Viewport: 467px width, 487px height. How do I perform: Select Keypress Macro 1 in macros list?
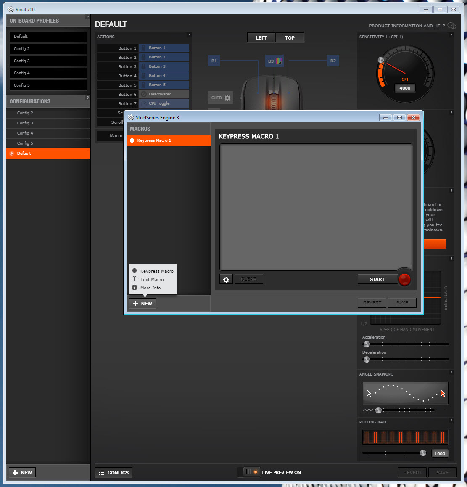pyautogui.click(x=169, y=140)
